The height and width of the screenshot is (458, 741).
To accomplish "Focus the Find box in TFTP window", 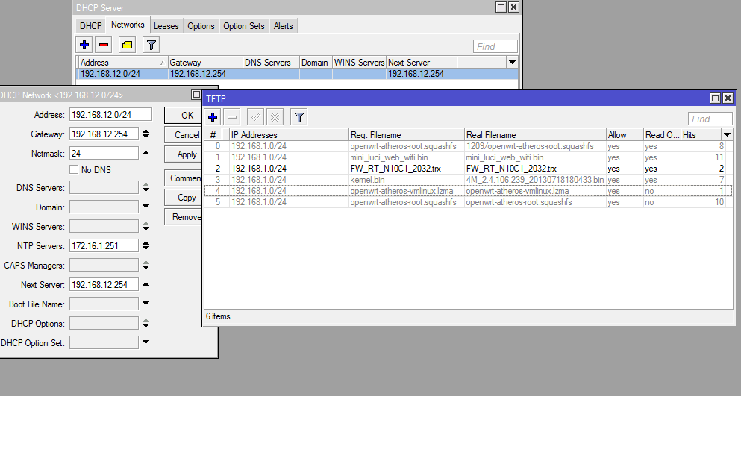I will (x=710, y=119).
